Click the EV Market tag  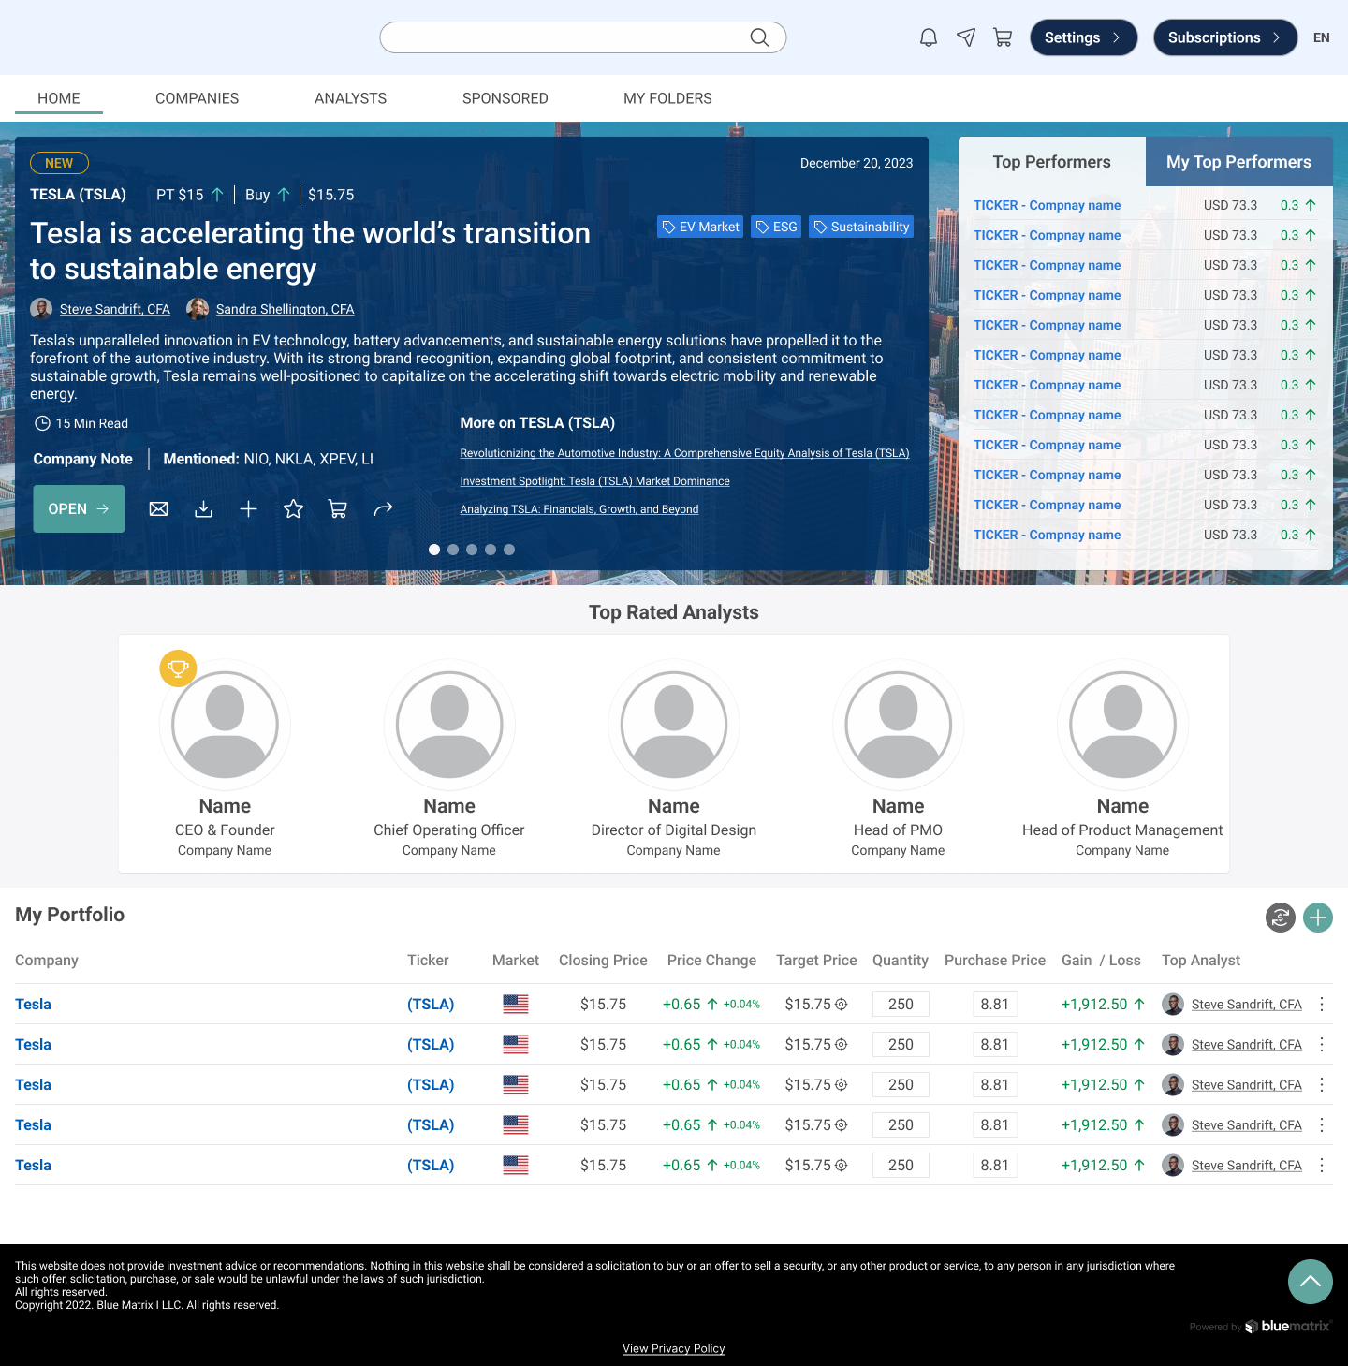700,227
